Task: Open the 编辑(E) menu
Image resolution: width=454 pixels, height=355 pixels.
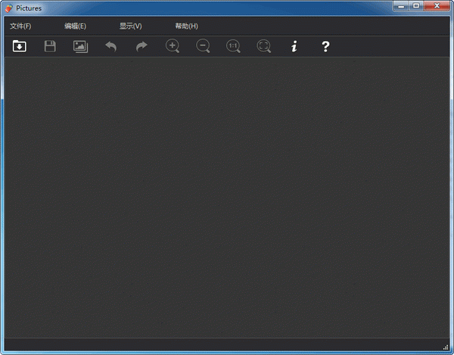Action: click(75, 26)
